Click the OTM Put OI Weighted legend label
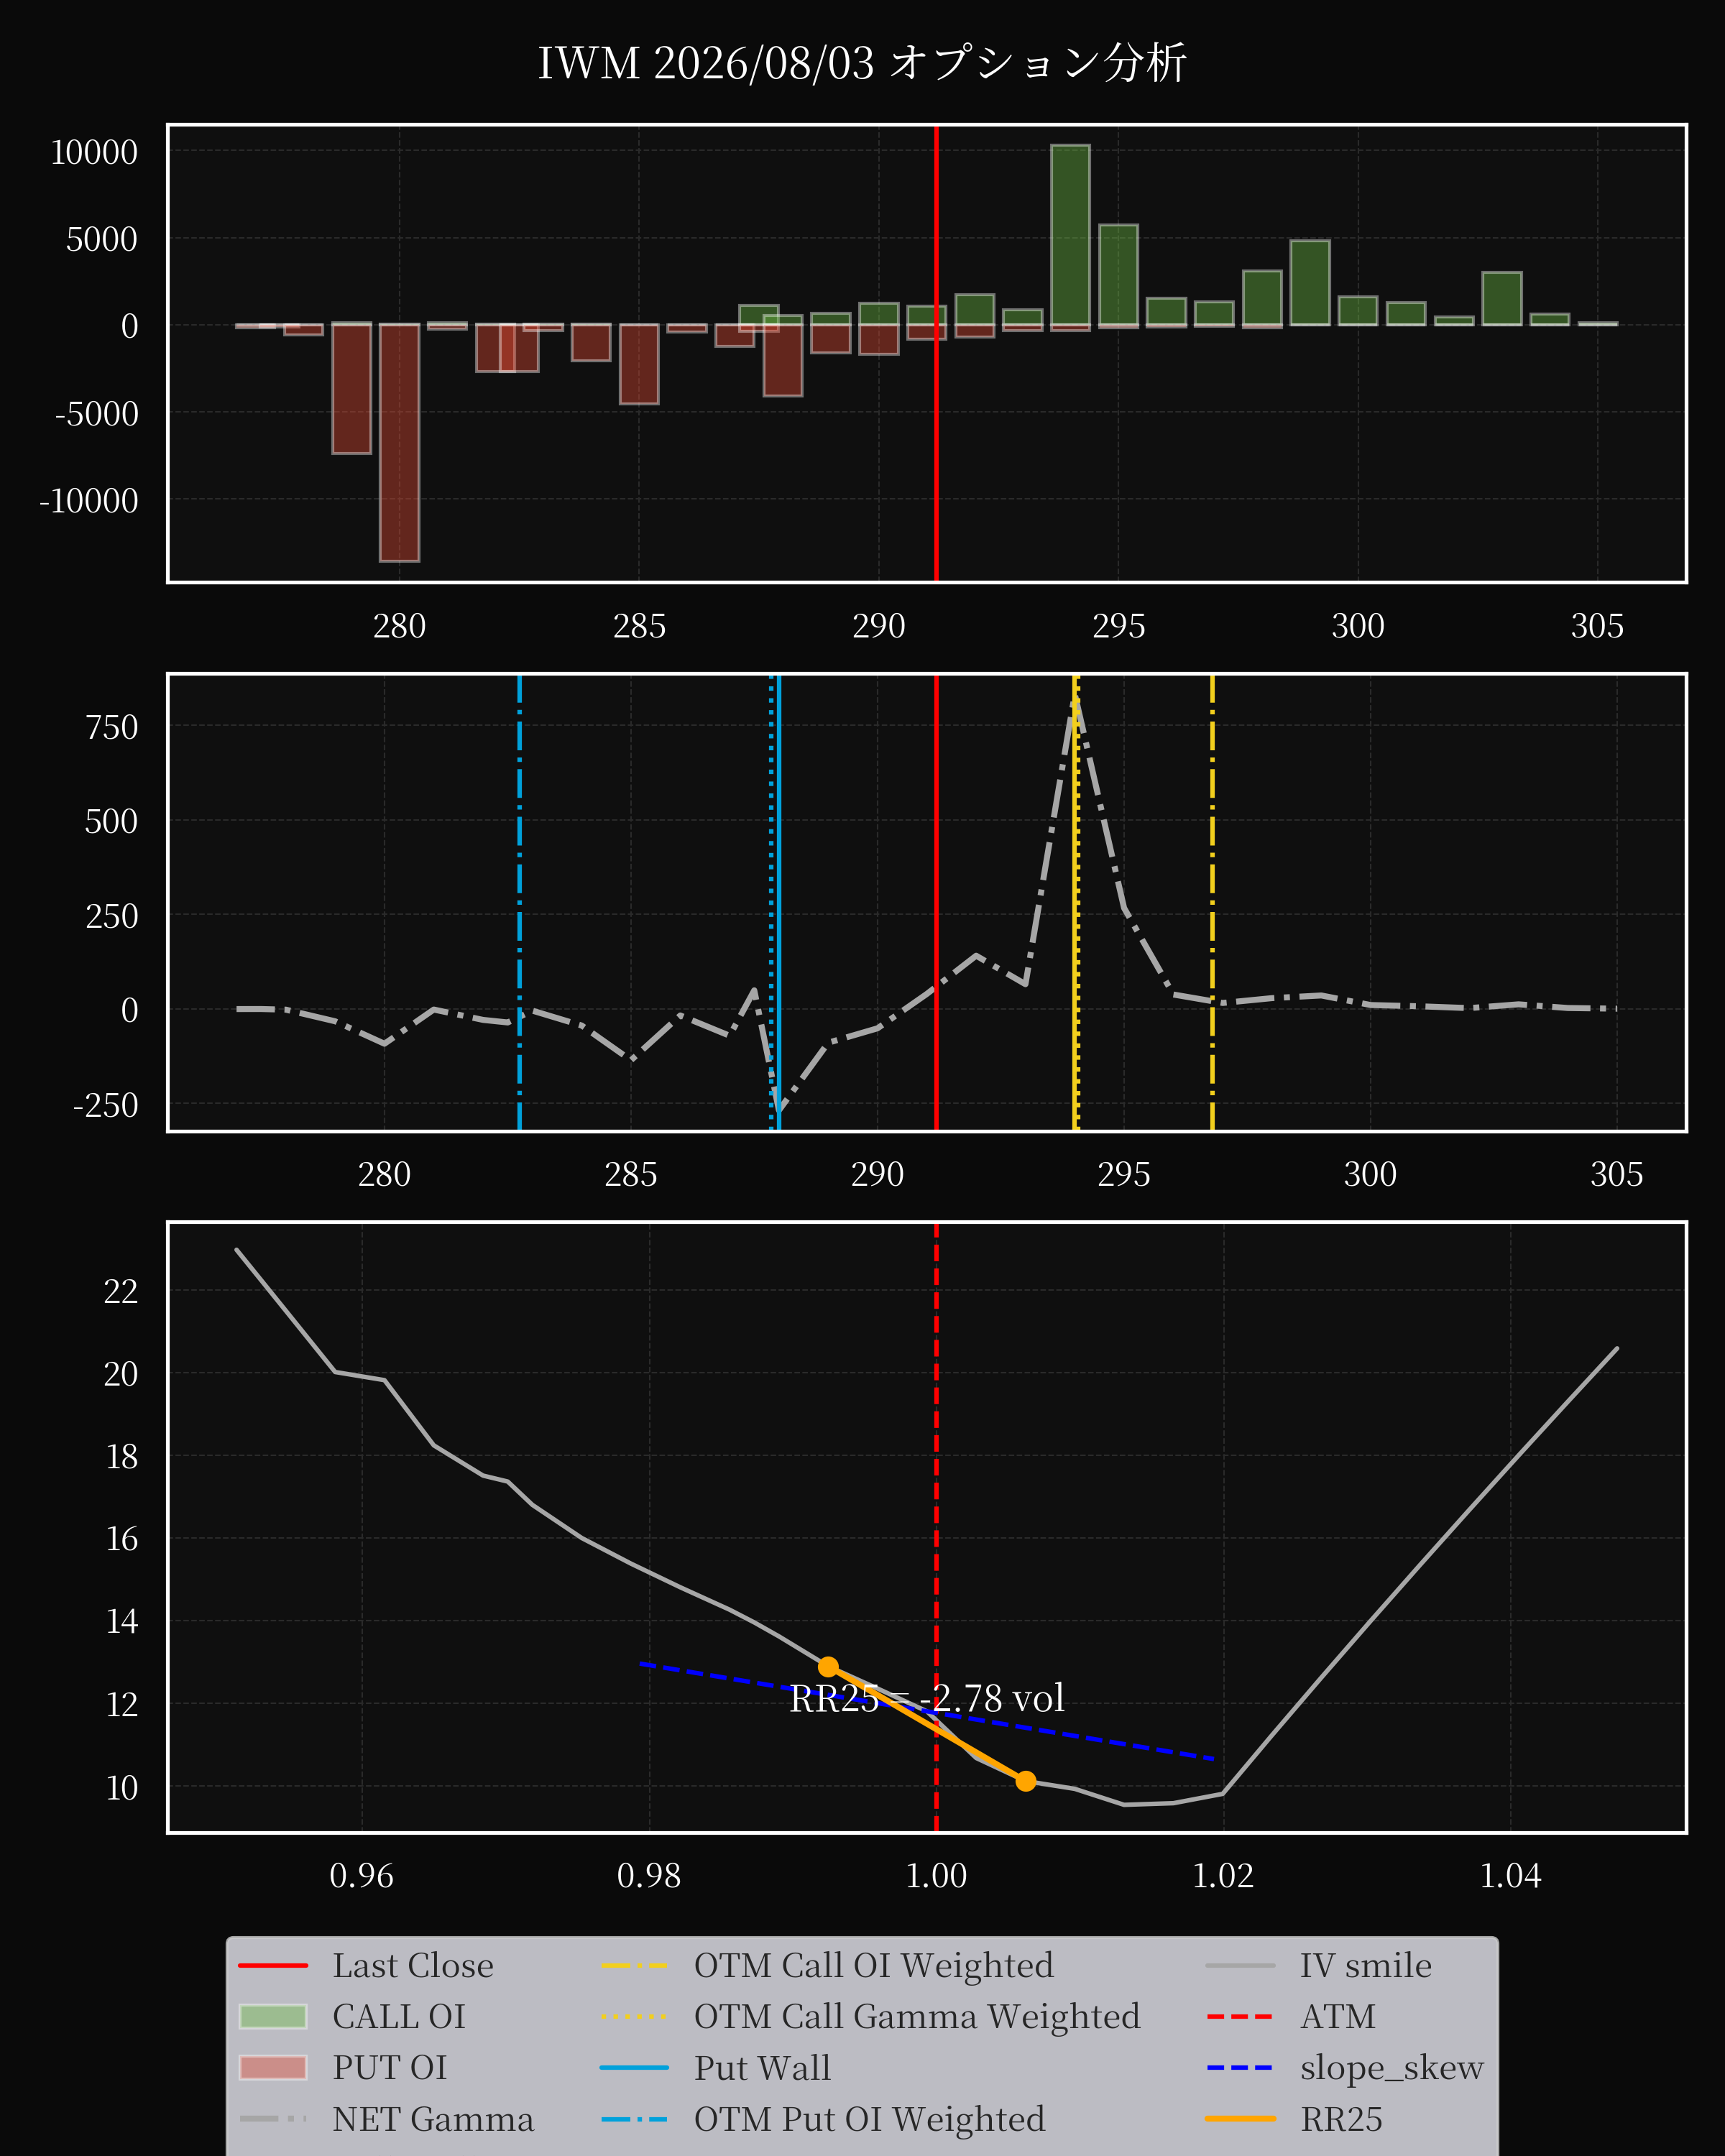Screen dimensions: 1725x2156 point(870,2119)
